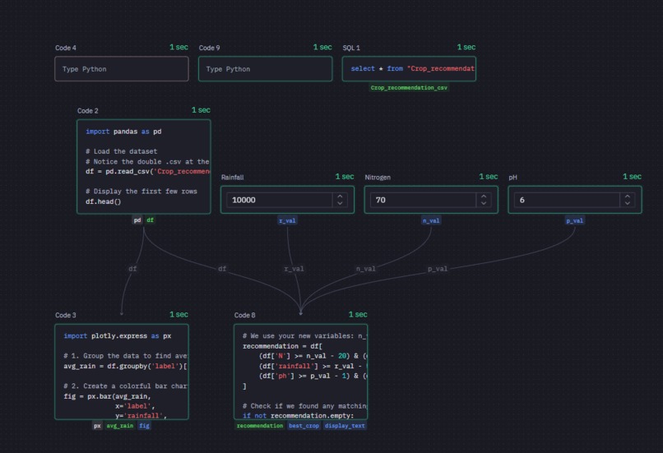The image size is (663, 453).
Task: Click the Nitrogen decrement down arrow
Action: [x=484, y=203]
